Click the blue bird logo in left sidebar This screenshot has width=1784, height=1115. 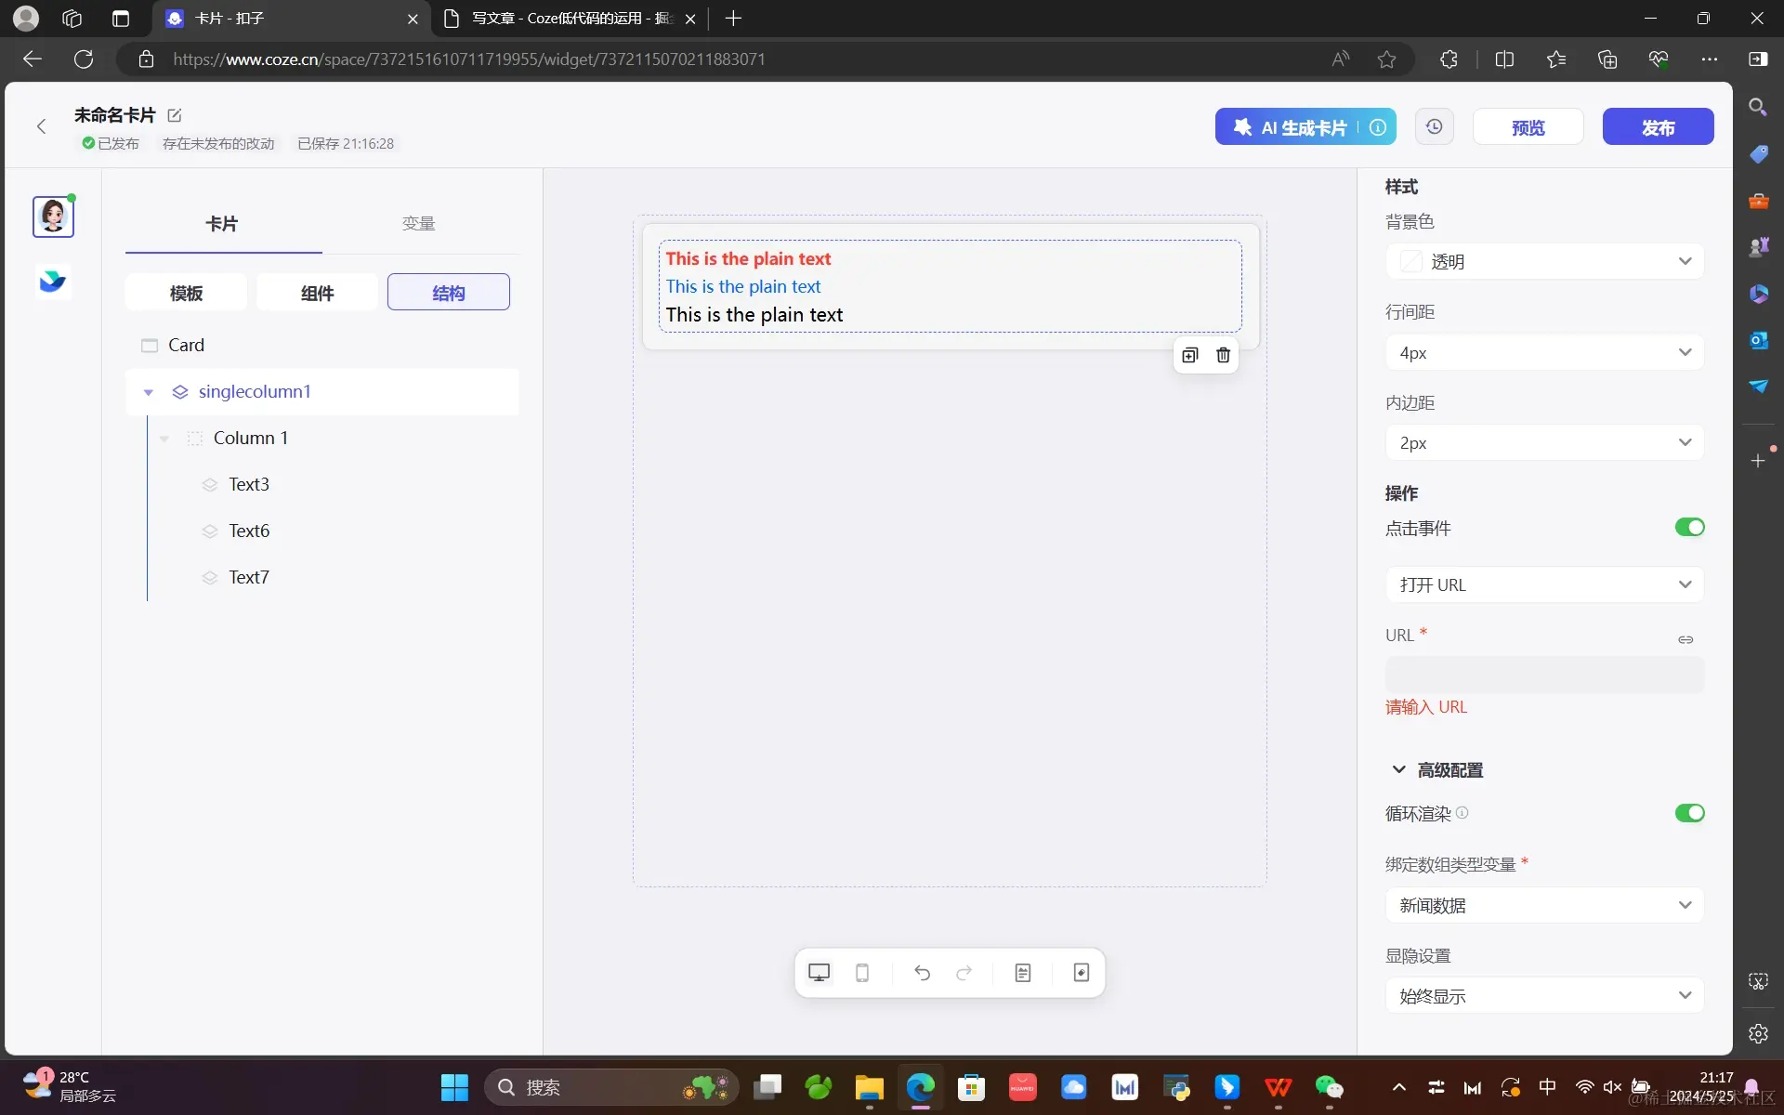coord(53,281)
